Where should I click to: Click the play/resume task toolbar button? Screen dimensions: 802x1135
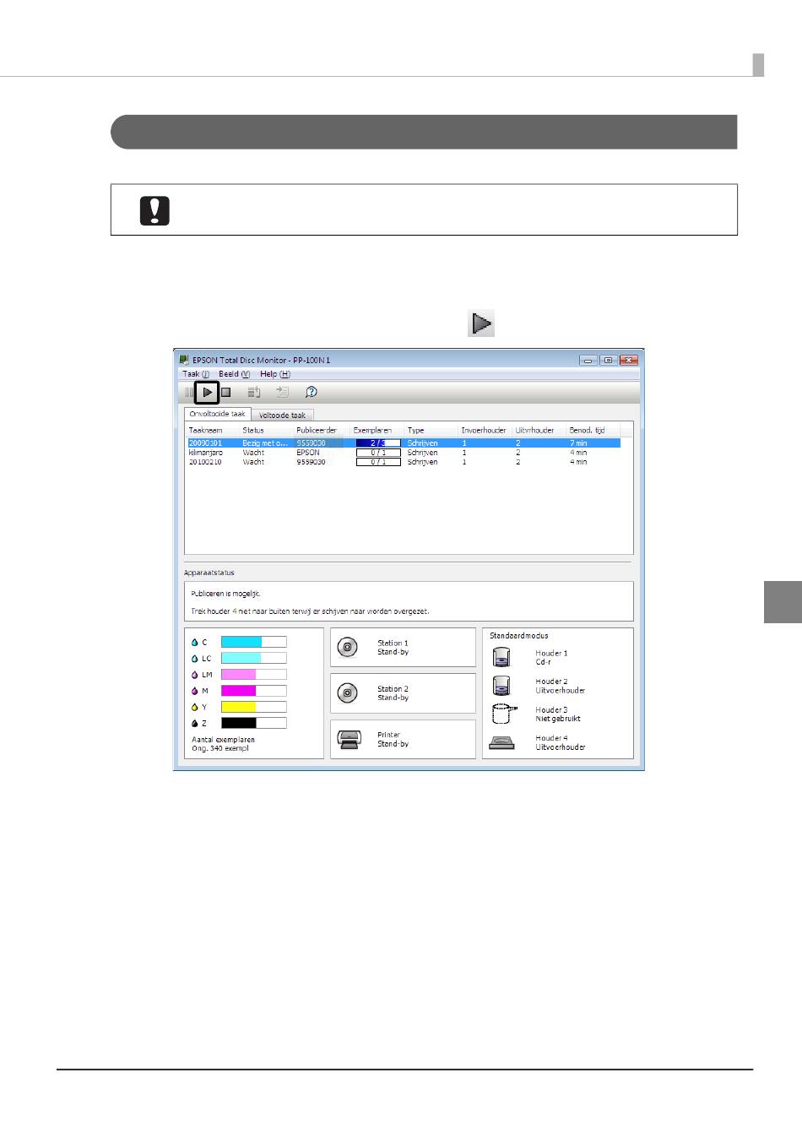208,392
